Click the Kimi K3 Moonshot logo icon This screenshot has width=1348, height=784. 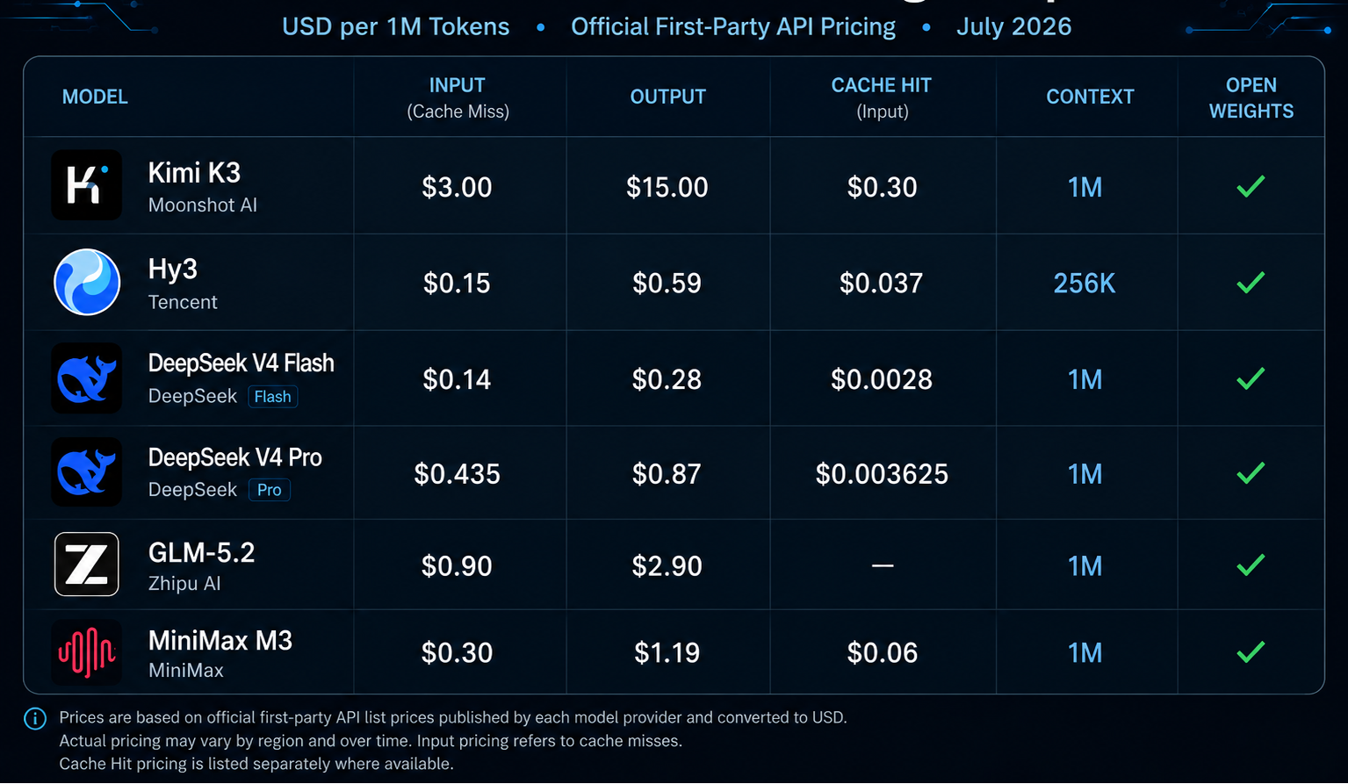pos(86,185)
